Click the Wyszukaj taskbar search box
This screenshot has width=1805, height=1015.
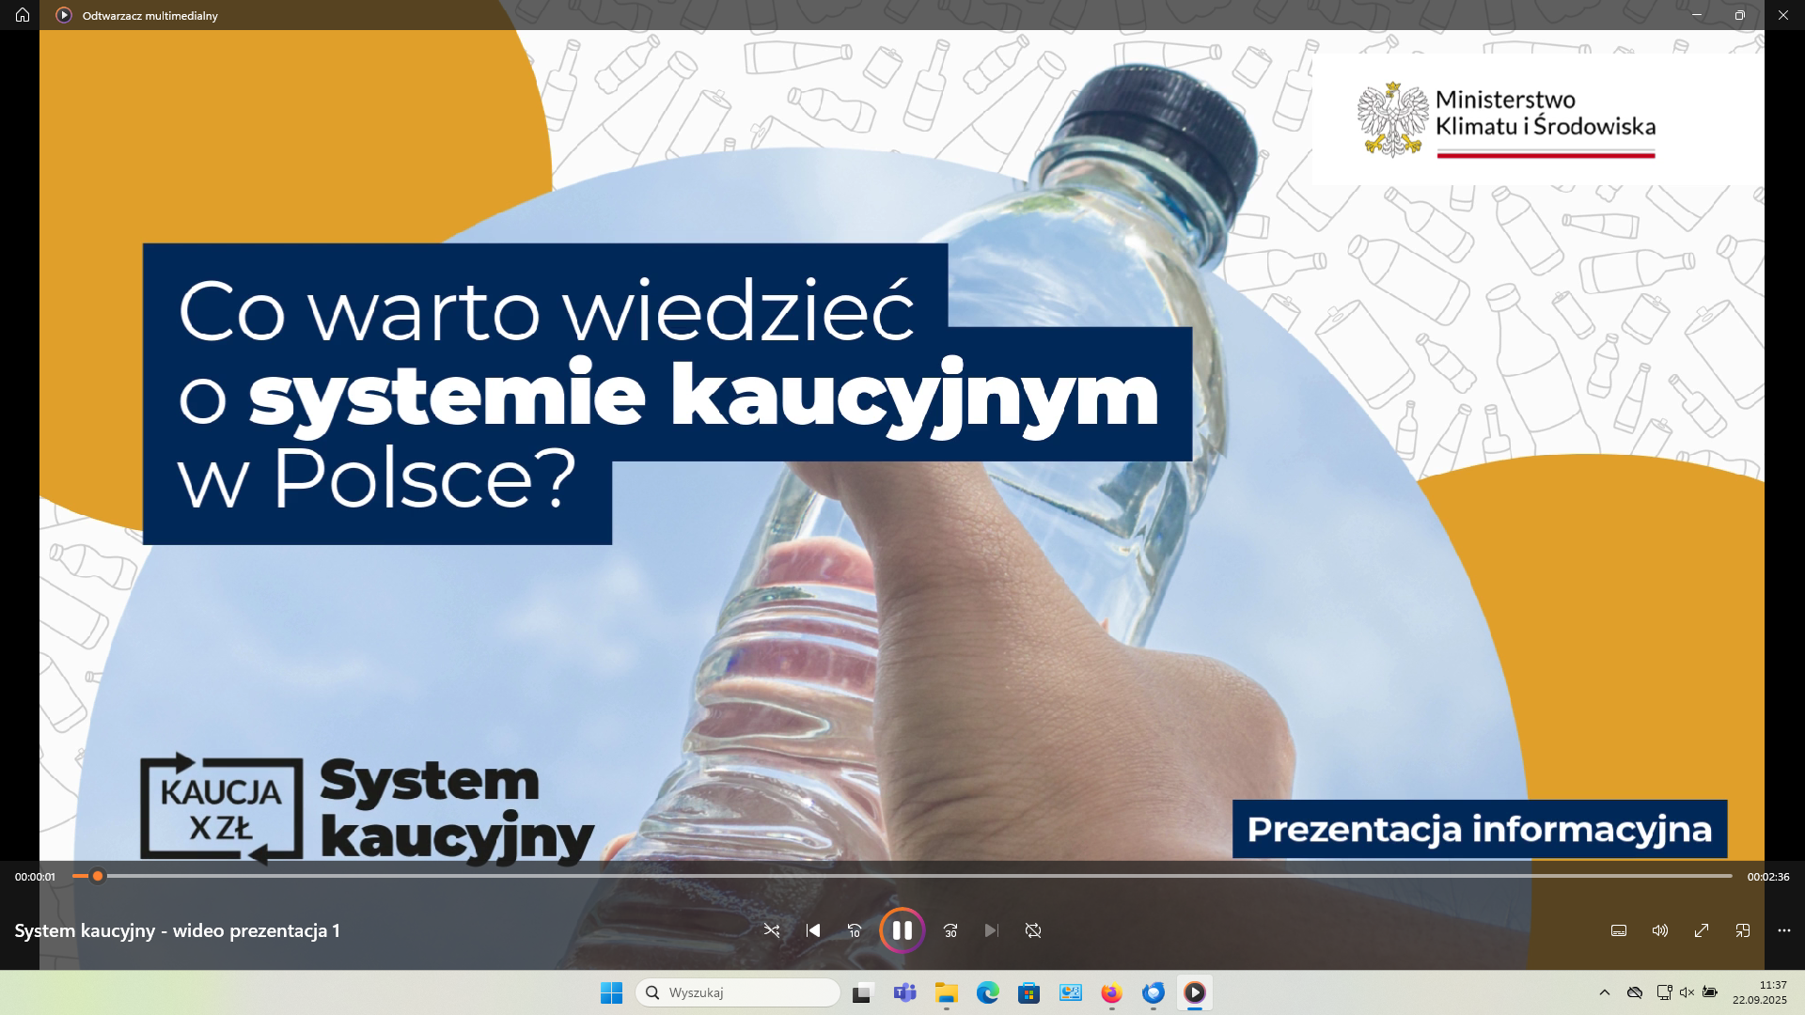tap(738, 992)
